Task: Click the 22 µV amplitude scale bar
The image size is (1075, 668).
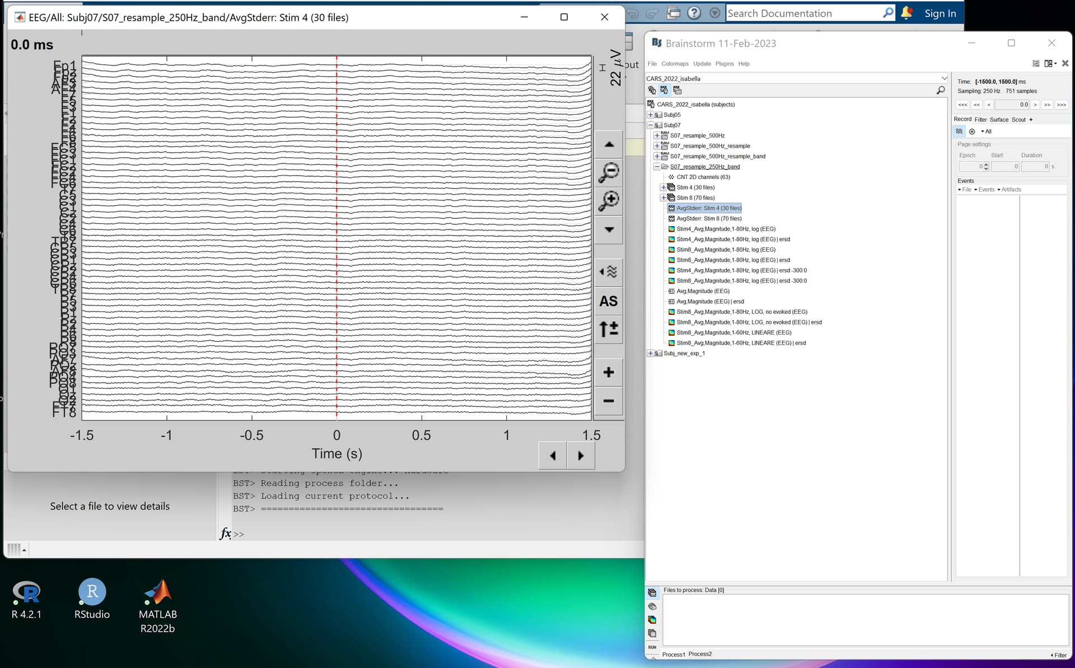Action: [602, 68]
